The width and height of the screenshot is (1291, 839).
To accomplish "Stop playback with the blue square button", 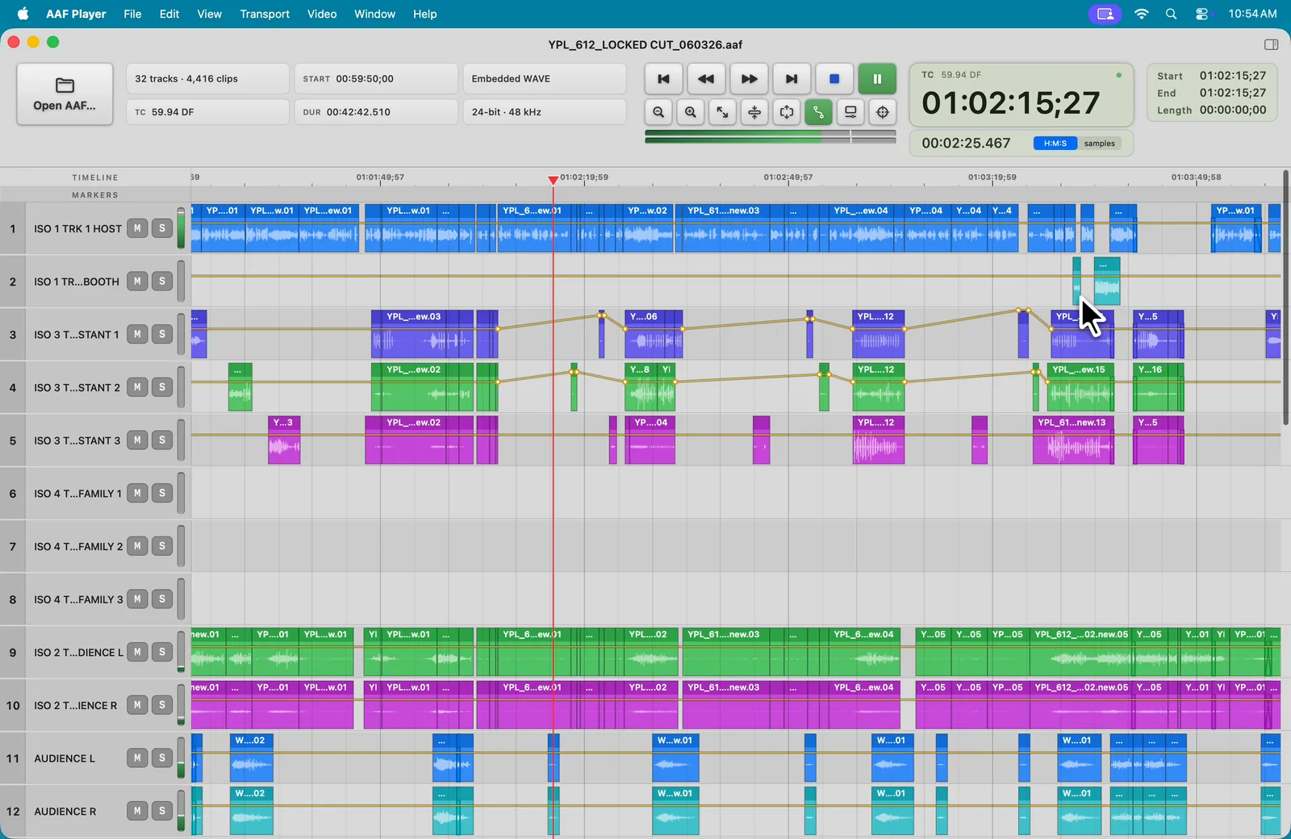I will pyautogui.click(x=834, y=79).
